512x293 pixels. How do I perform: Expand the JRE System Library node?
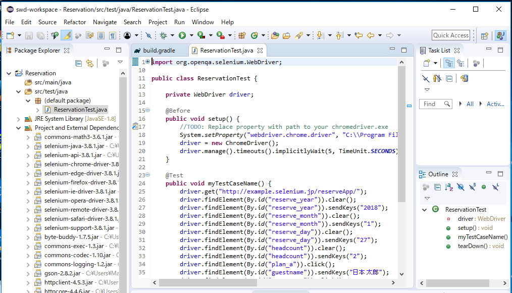coord(19,119)
